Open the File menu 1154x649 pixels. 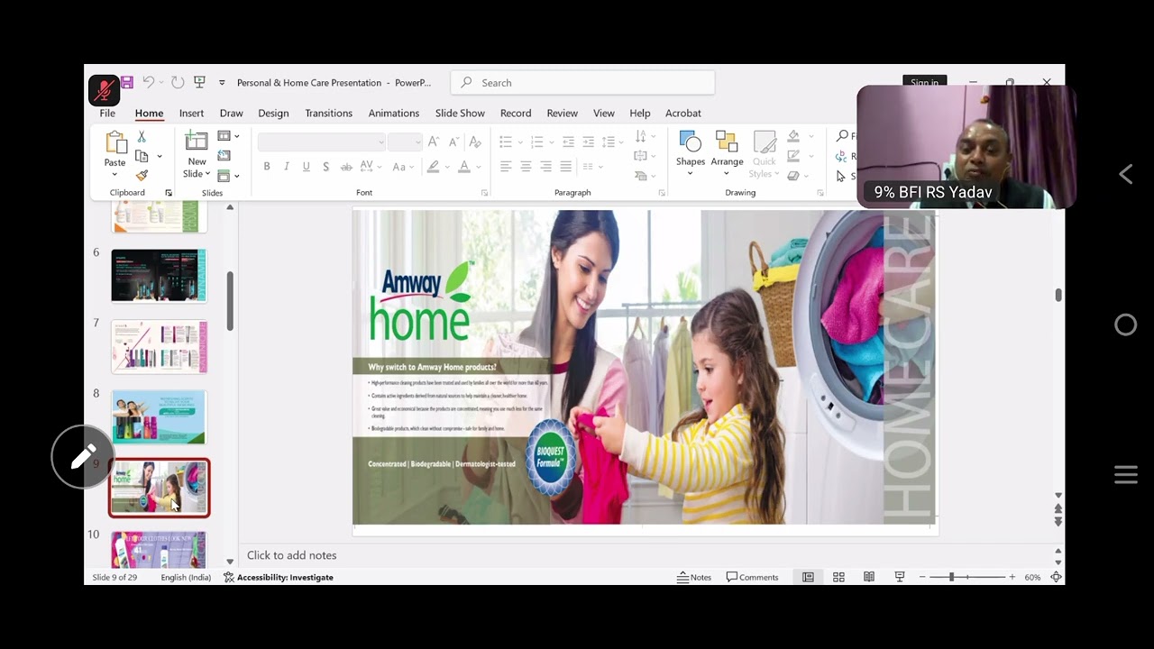click(107, 113)
